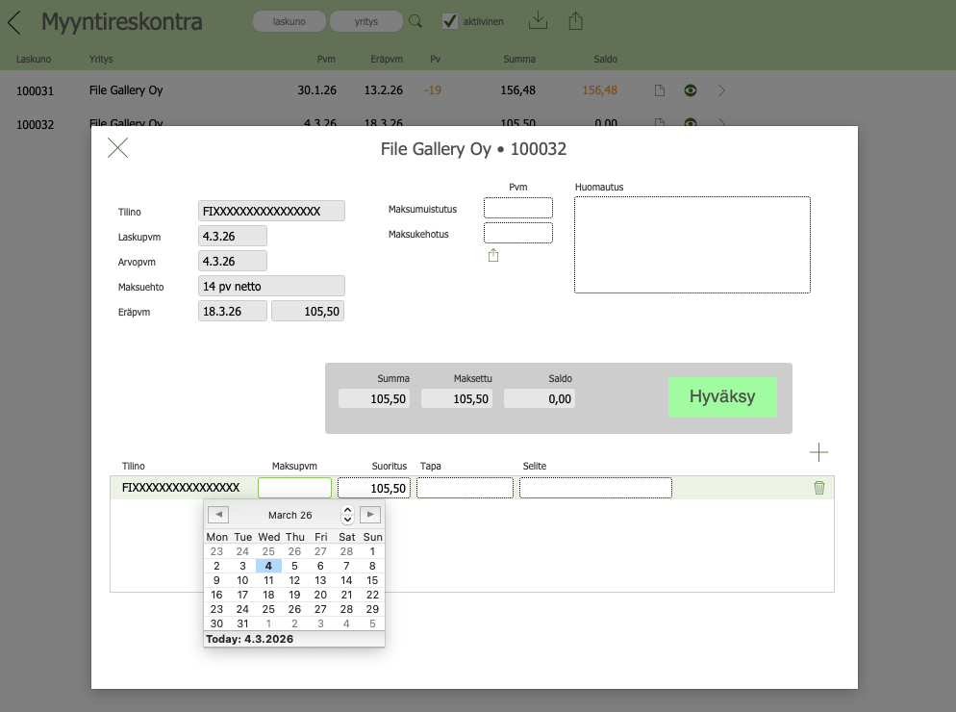Click the back arrow beside Myyntireskontra
Viewport: 956px width, 712px height.
tap(13, 21)
